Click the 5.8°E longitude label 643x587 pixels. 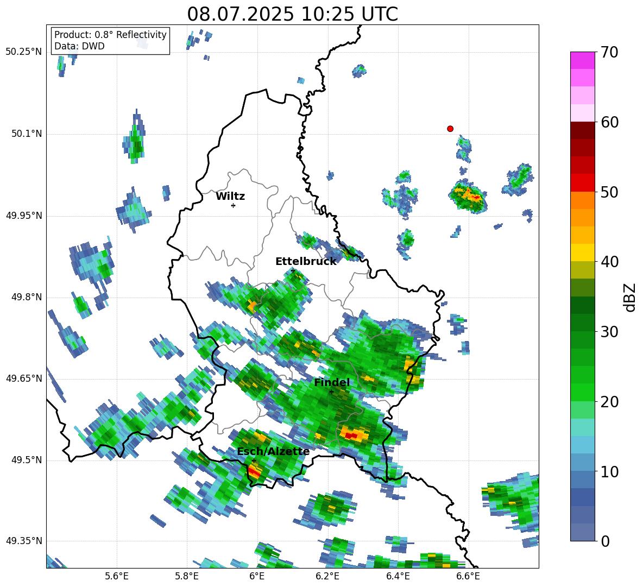pos(187,576)
